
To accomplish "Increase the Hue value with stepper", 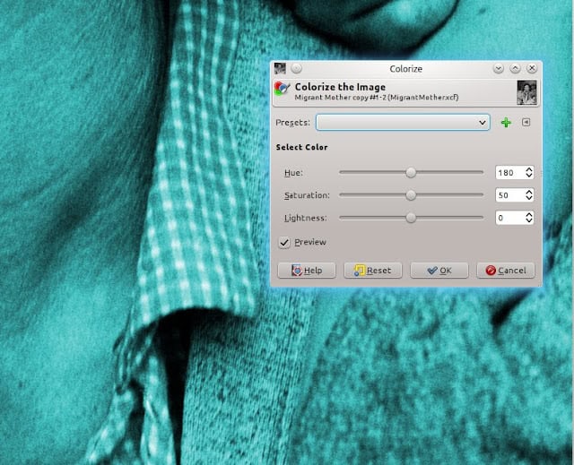I will (x=528, y=169).
